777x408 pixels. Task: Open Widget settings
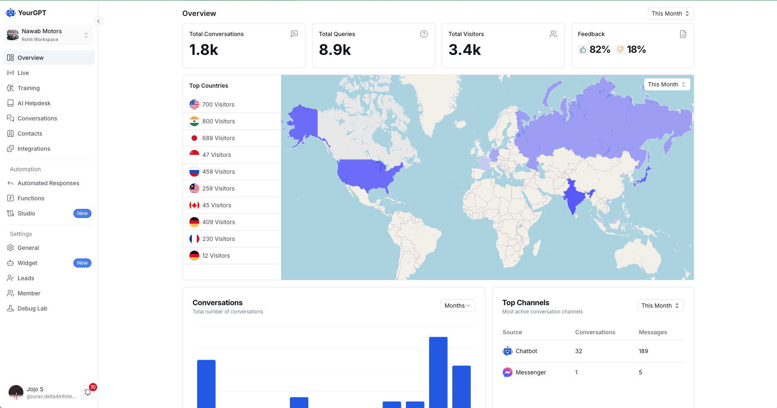coord(49,263)
